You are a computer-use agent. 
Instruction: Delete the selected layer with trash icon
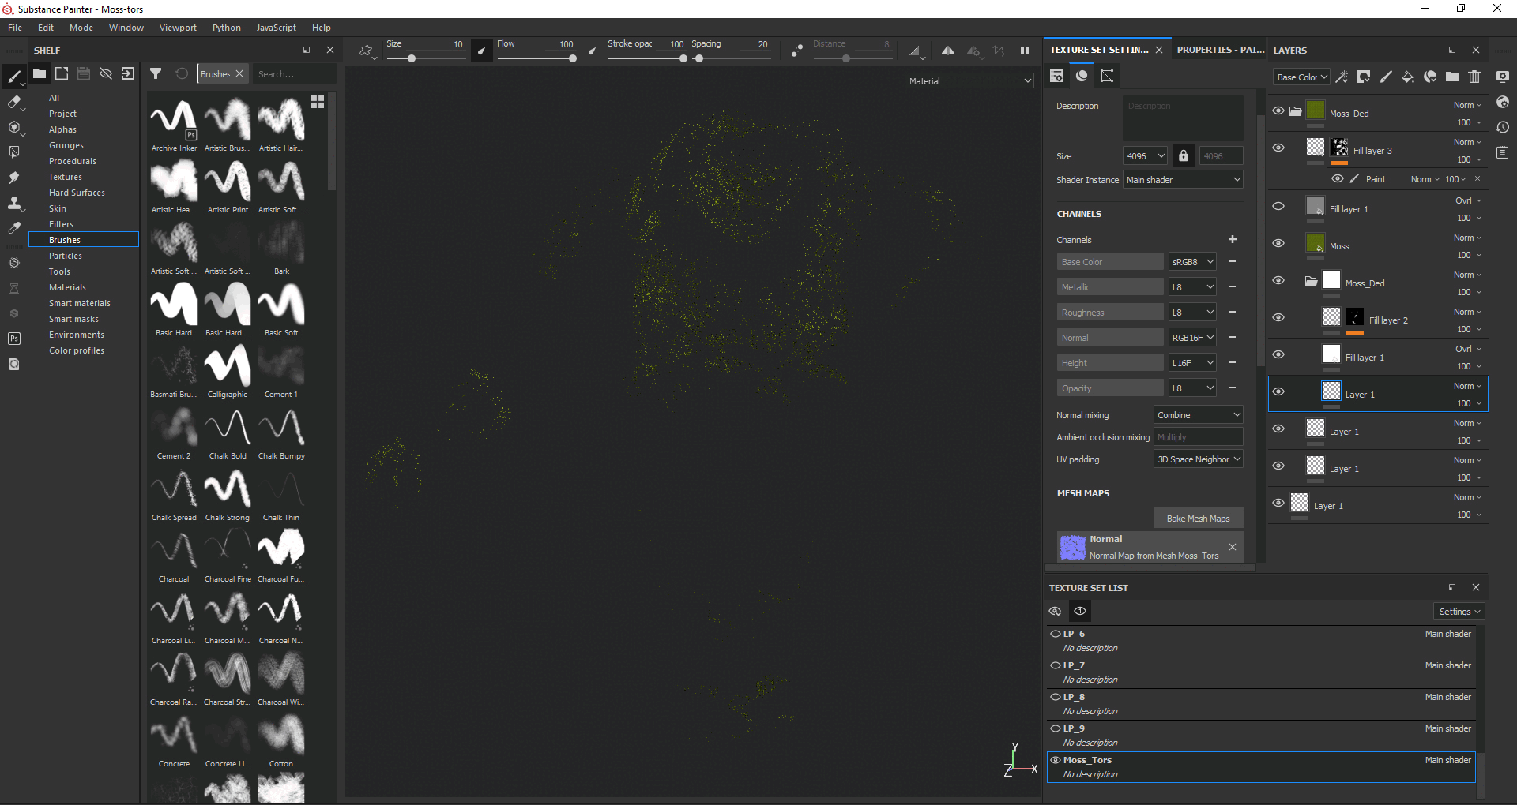pyautogui.click(x=1474, y=77)
